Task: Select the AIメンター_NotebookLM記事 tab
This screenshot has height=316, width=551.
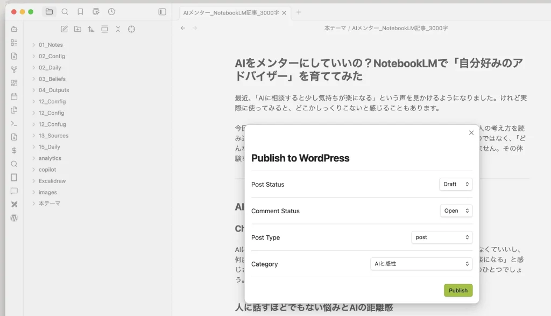Action: pyautogui.click(x=231, y=13)
